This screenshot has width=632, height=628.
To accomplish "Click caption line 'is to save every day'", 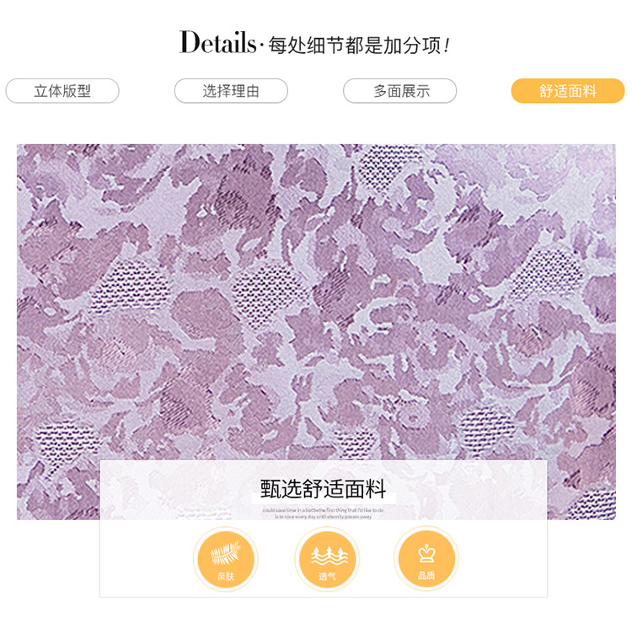I will click(324, 517).
